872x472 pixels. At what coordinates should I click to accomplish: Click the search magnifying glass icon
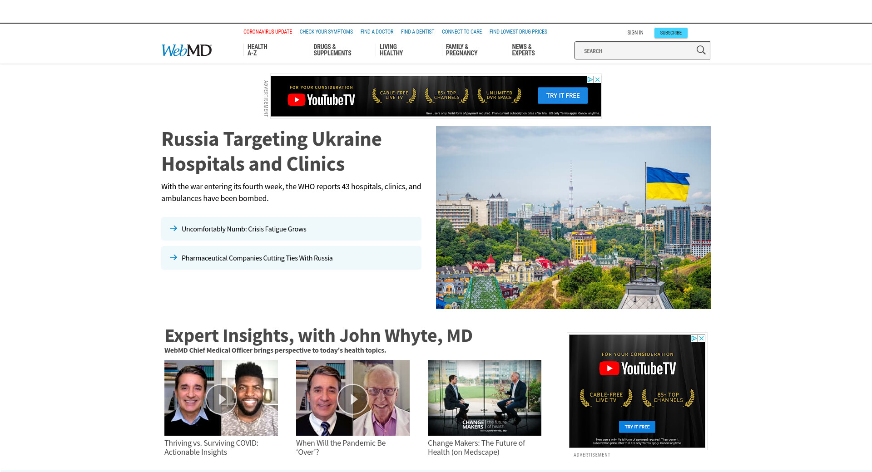(701, 50)
